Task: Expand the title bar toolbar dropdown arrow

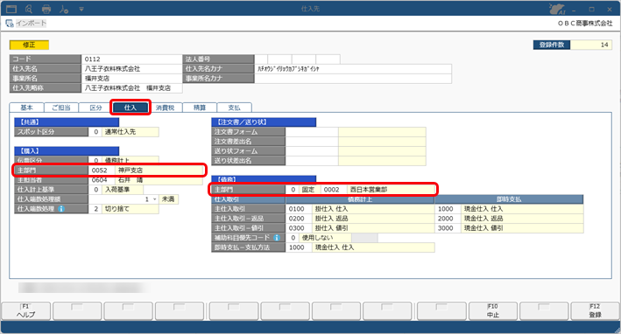Action: pyautogui.click(x=81, y=9)
